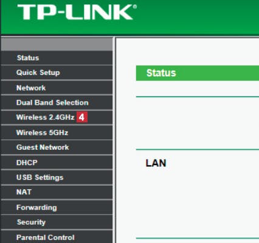
Task: Open Wireless 5GHz settings
Action: point(57,133)
